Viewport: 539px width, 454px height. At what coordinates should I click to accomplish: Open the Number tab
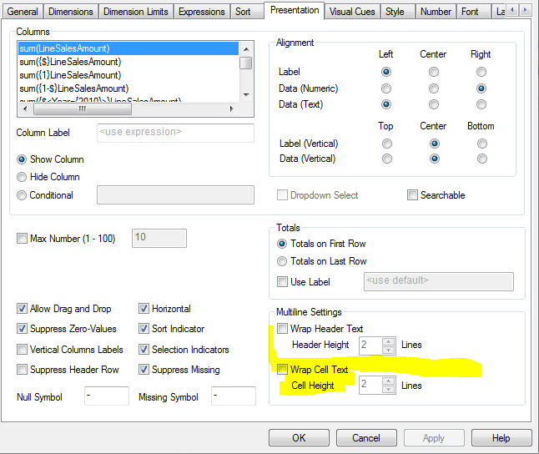(436, 12)
